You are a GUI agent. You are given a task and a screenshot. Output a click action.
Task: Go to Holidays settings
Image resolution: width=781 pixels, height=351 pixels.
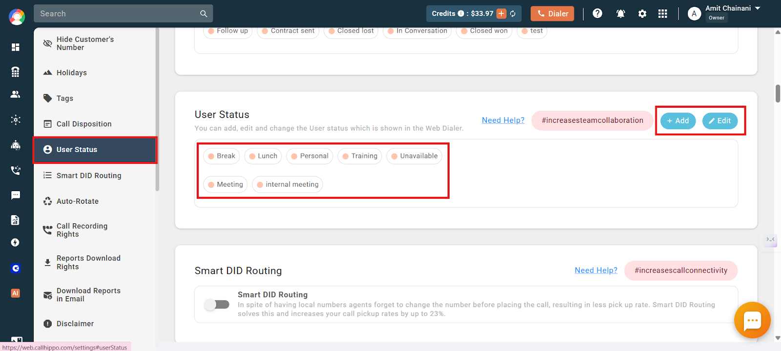pos(95,73)
